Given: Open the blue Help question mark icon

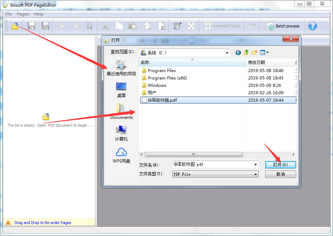Looking at the screenshot, I should pyautogui.click(x=312, y=26).
